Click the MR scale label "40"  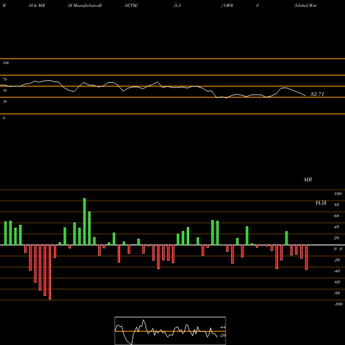click(x=337, y=227)
